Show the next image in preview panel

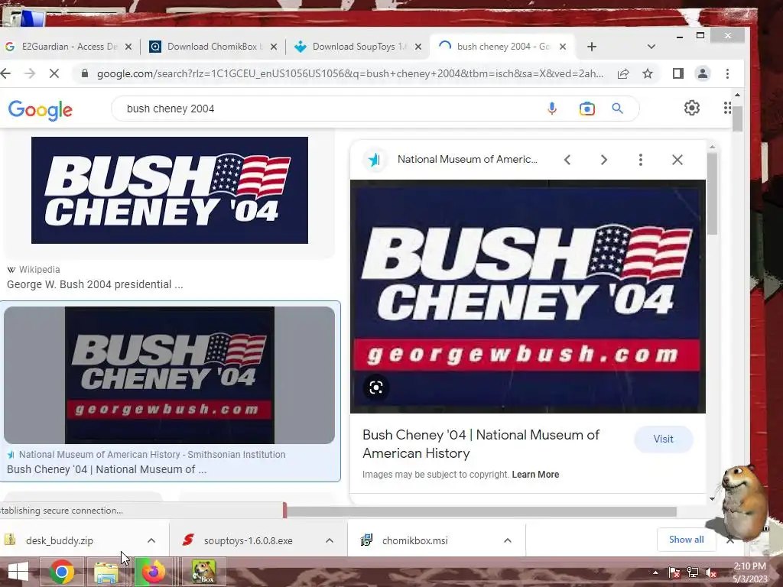[604, 160]
